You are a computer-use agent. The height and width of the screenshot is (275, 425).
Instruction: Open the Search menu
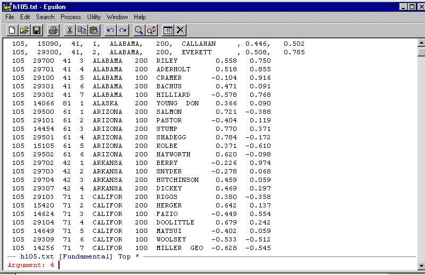click(x=45, y=17)
